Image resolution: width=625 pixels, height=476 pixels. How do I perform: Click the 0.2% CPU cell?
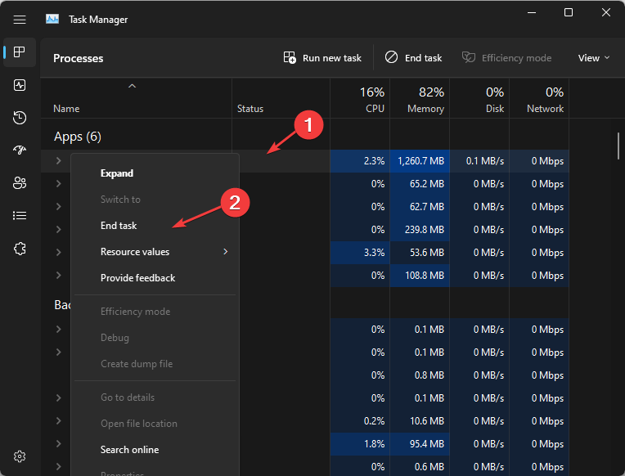click(x=360, y=421)
